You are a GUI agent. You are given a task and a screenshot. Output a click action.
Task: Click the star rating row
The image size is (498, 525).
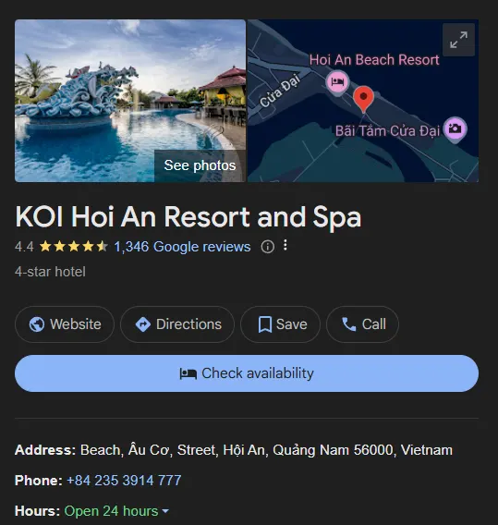73,247
